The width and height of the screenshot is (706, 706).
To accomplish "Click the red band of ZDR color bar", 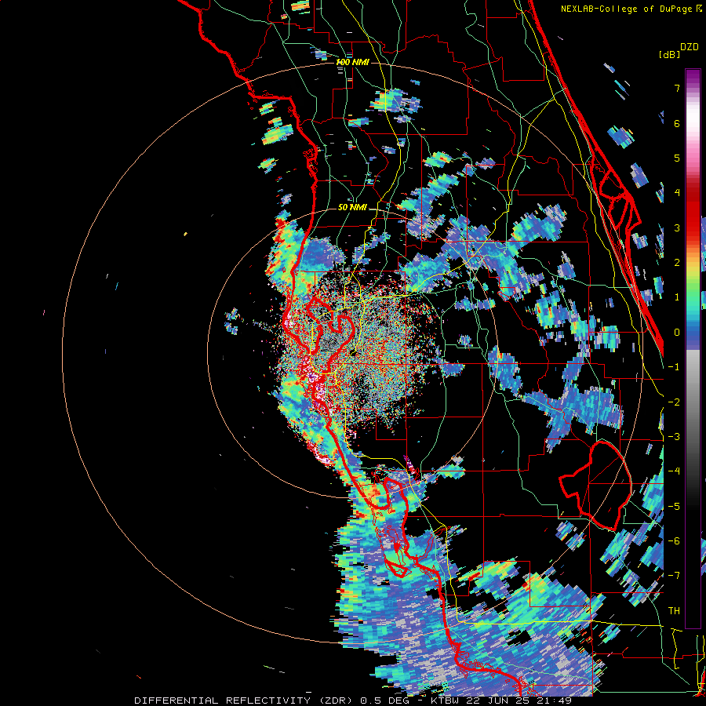I will 693,212.
